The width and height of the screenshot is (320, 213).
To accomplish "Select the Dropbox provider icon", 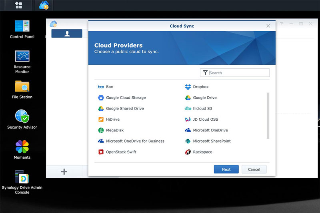I will tap(188, 87).
